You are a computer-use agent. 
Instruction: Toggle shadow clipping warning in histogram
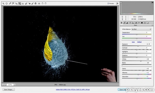(121, 2)
